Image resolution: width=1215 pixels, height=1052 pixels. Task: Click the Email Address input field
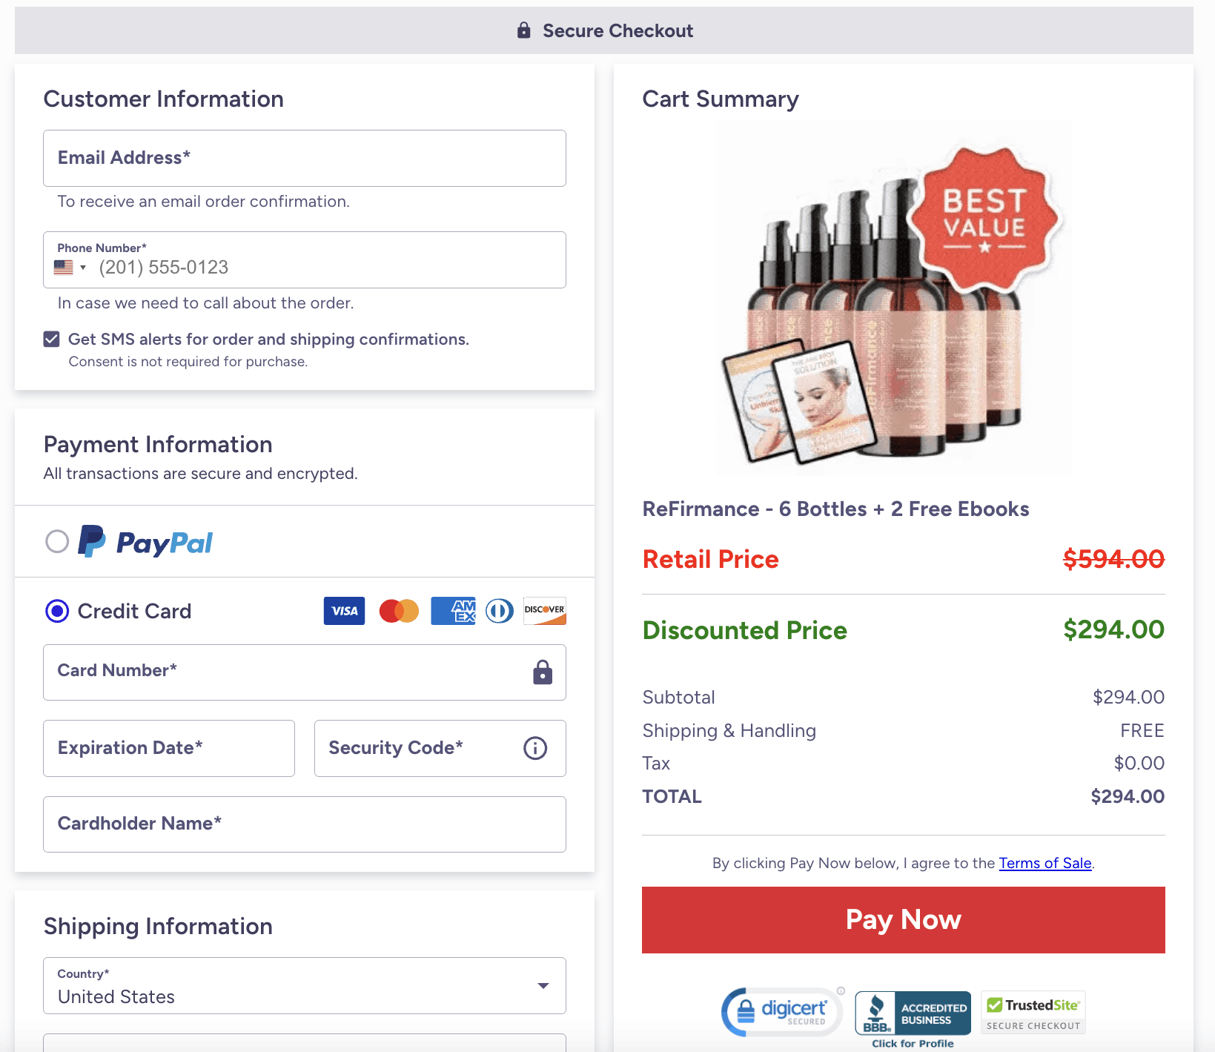(x=304, y=158)
